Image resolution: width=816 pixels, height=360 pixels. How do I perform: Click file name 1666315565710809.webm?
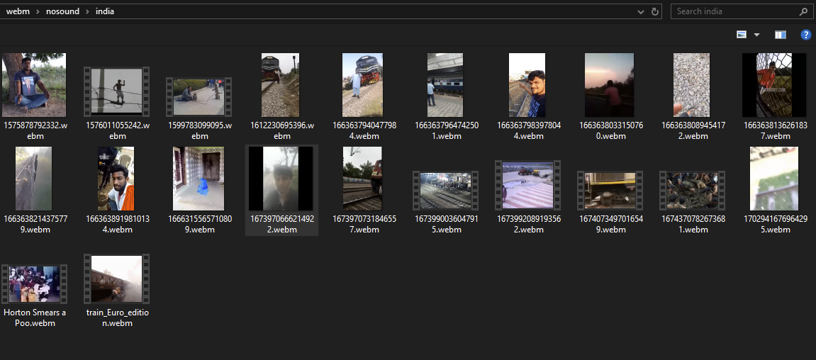(x=199, y=225)
